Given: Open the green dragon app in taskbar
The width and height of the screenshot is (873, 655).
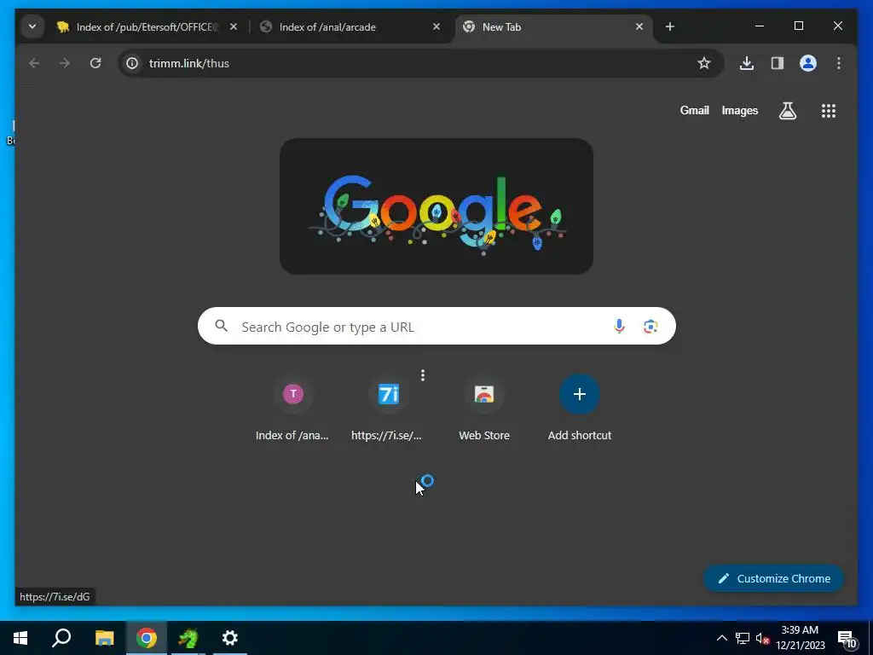Looking at the screenshot, I should (188, 638).
